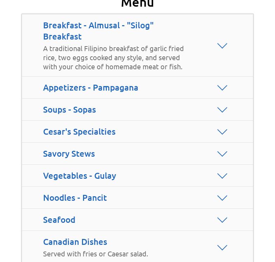Click the chevron beside Appetizers - Pampagana
275x262 pixels.
click(x=222, y=88)
